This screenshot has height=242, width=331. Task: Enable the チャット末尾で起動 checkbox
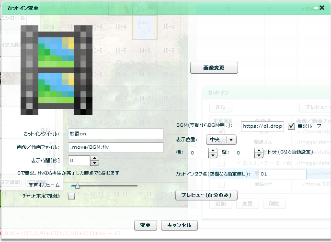71,196
